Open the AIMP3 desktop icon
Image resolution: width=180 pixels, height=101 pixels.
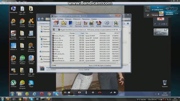tap(13, 22)
